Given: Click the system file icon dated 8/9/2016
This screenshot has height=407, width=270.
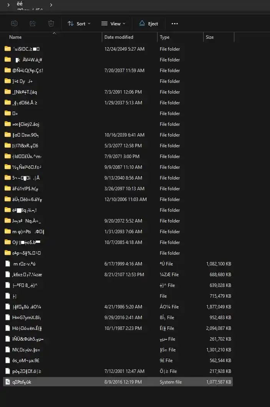Looking at the screenshot, I should (8, 382).
